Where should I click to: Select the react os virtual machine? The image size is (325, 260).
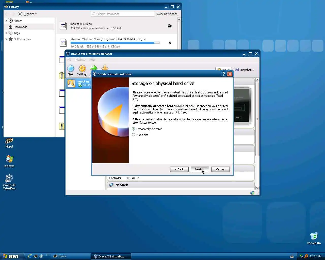79,83
